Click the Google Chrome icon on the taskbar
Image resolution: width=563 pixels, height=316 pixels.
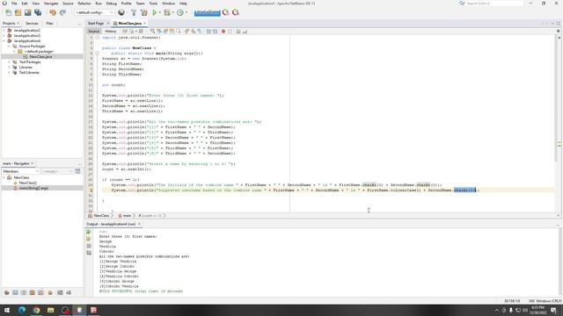pyautogui.click(x=36, y=310)
